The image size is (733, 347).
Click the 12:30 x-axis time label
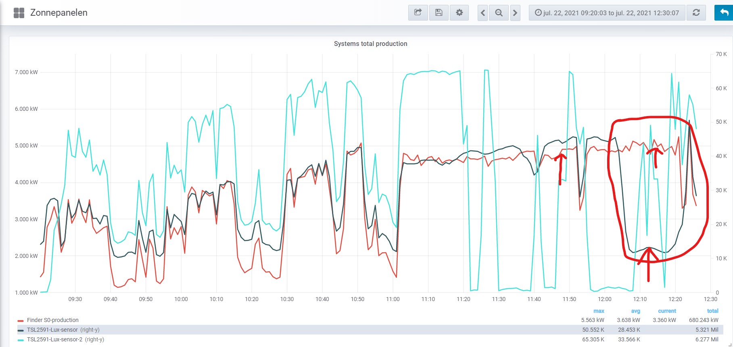pyautogui.click(x=710, y=299)
